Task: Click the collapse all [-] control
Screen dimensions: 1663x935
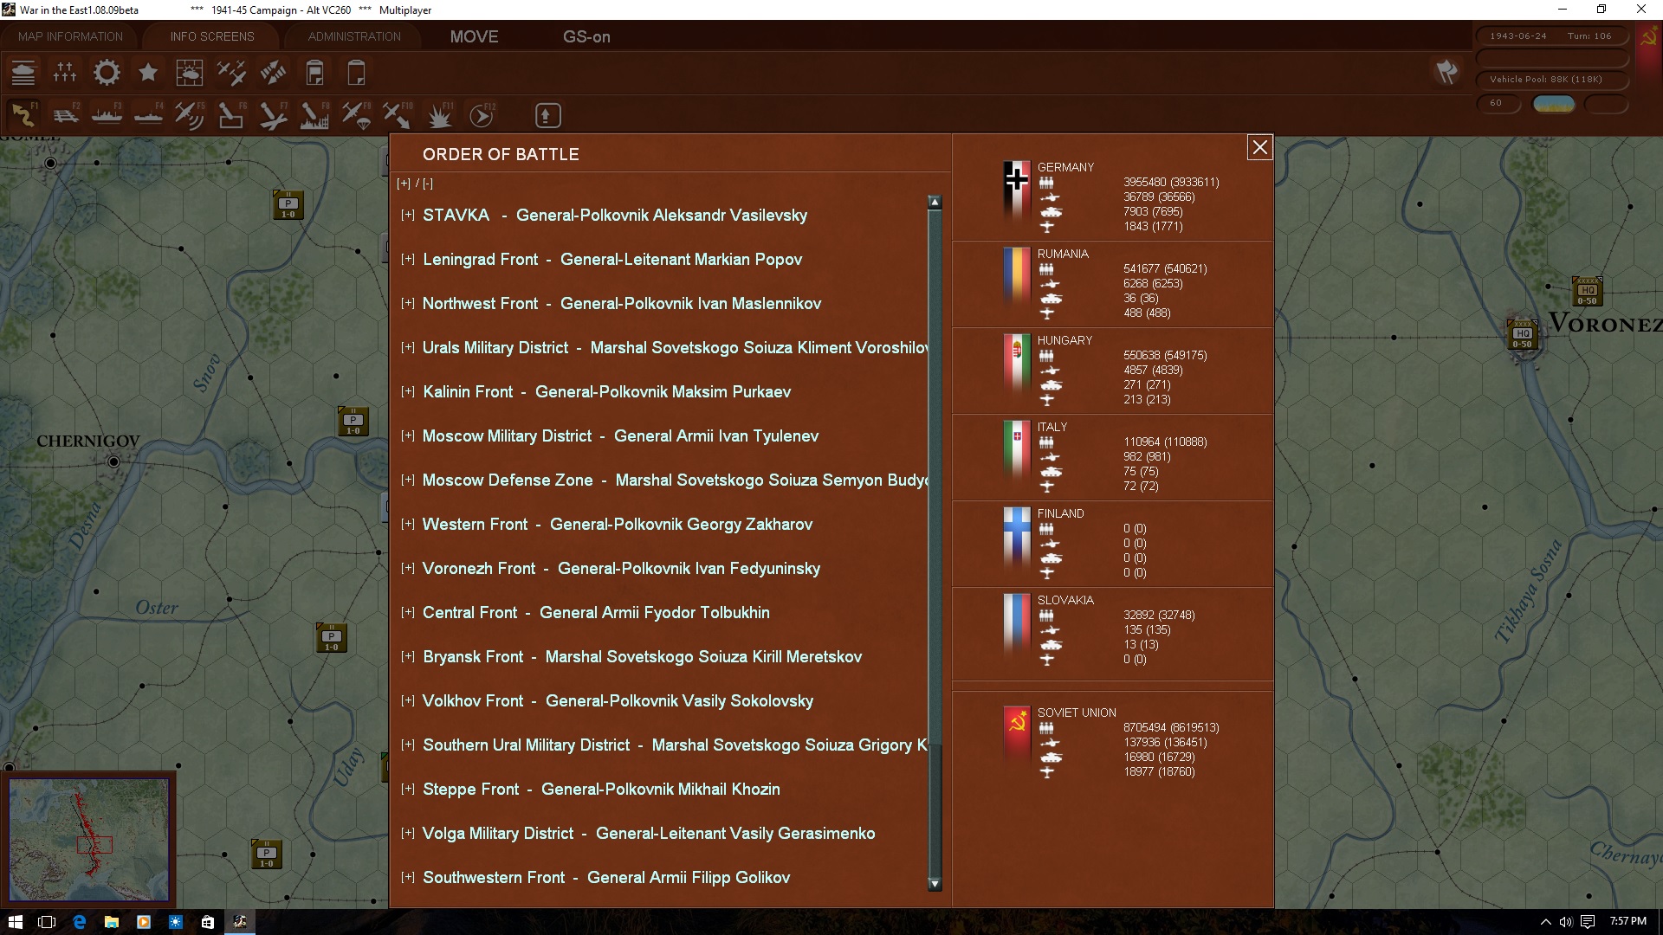Action: [x=428, y=184]
